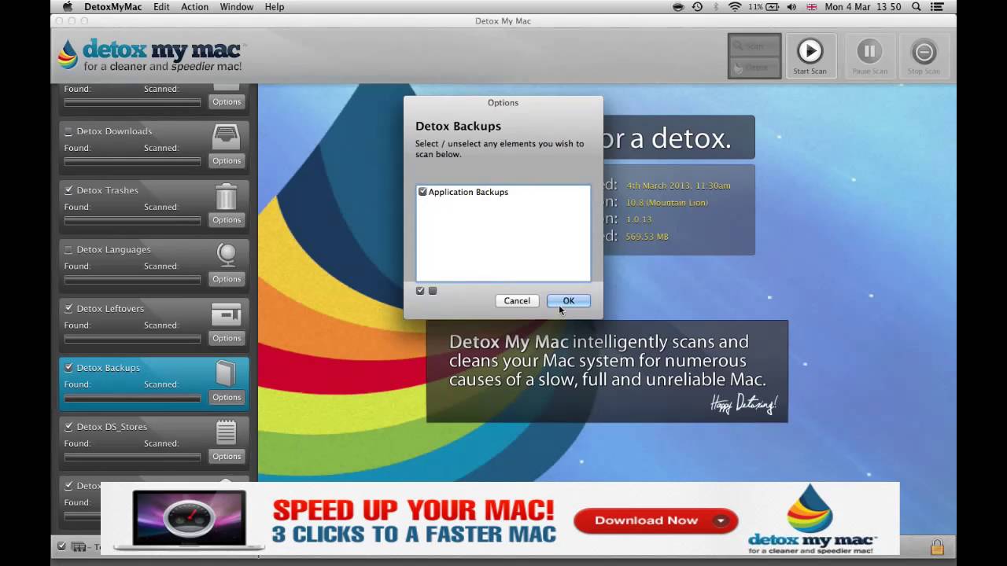Start the scan with the play icon
This screenshot has height=566, width=1007.
coord(810,52)
